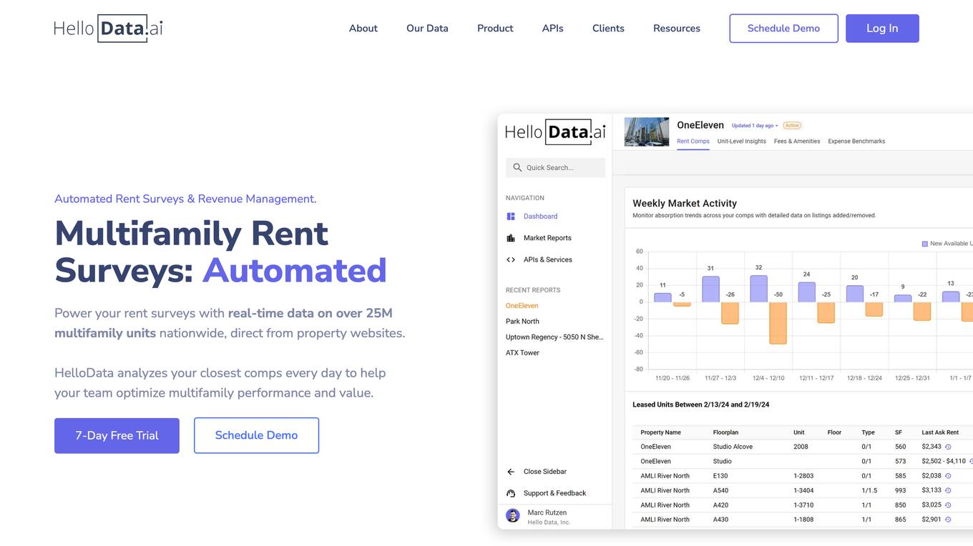Click the Weekly Market Activity heading
The height and width of the screenshot is (546, 973).
click(685, 204)
